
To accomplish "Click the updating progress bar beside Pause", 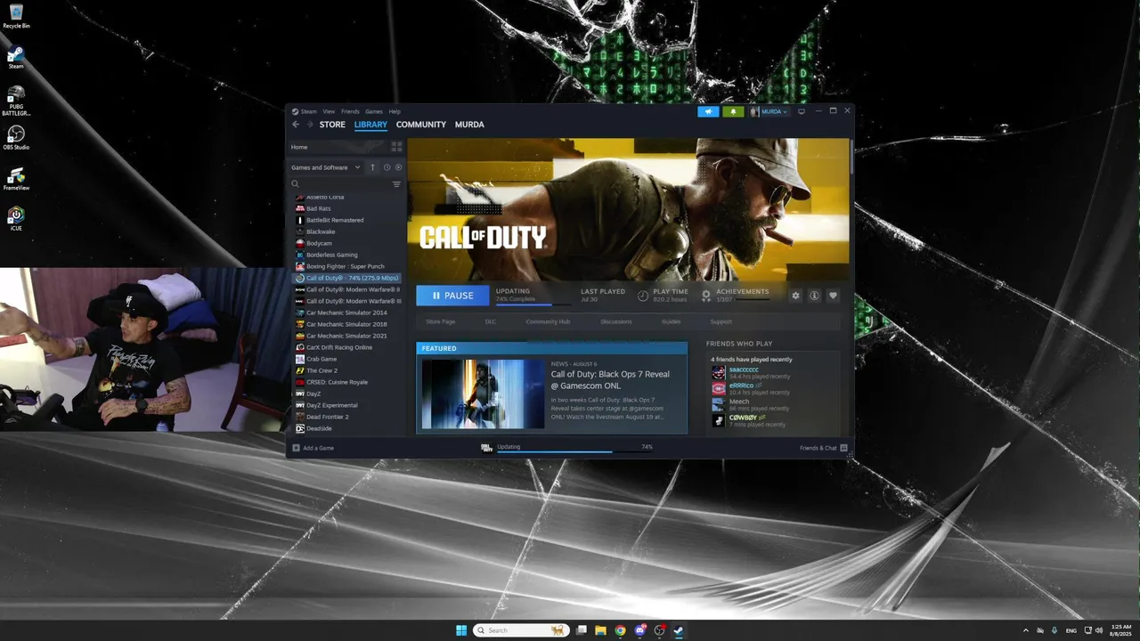I will [x=533, y=304].
